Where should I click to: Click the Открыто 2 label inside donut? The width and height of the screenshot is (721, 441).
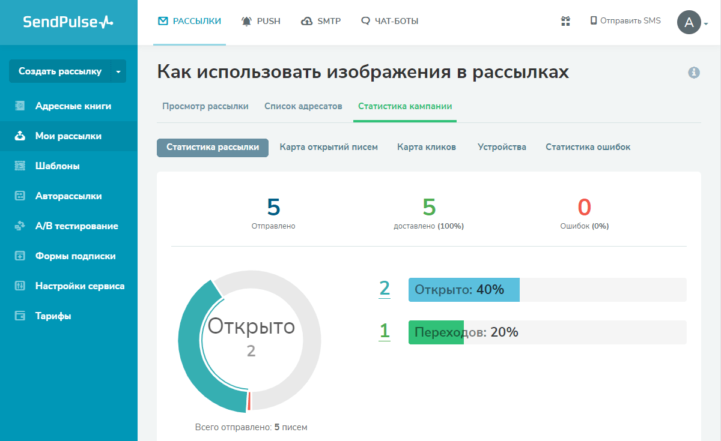tap(251, 336)
